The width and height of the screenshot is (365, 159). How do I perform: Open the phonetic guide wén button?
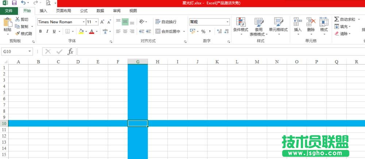click(105, 31)
